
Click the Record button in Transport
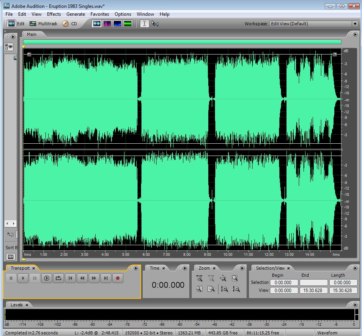(117, 278)
